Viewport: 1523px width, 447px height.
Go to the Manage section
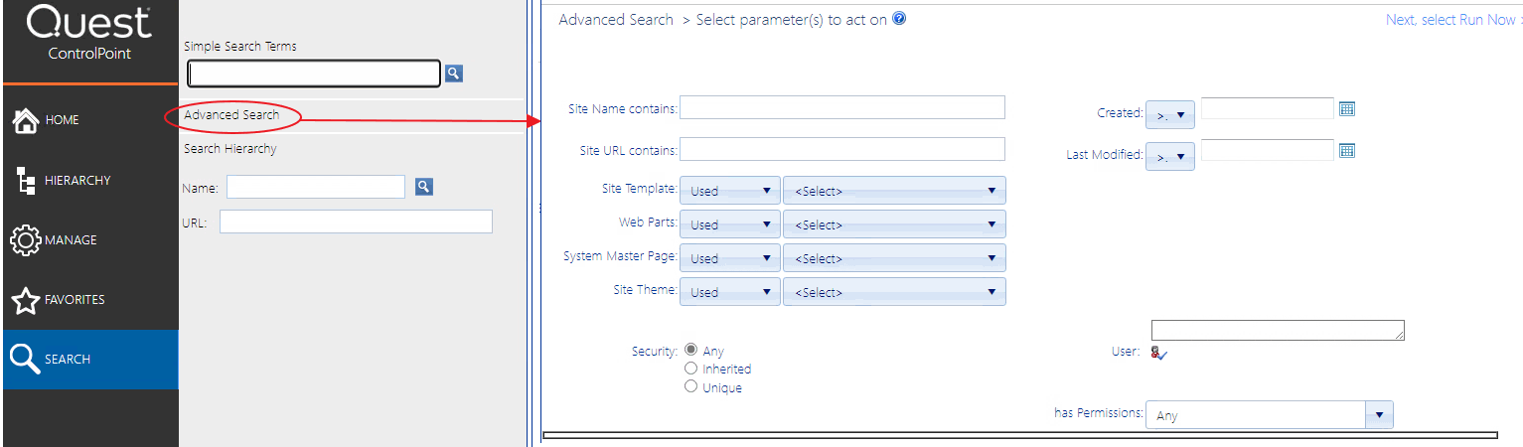pyautogui.click(x=70, y=240)
